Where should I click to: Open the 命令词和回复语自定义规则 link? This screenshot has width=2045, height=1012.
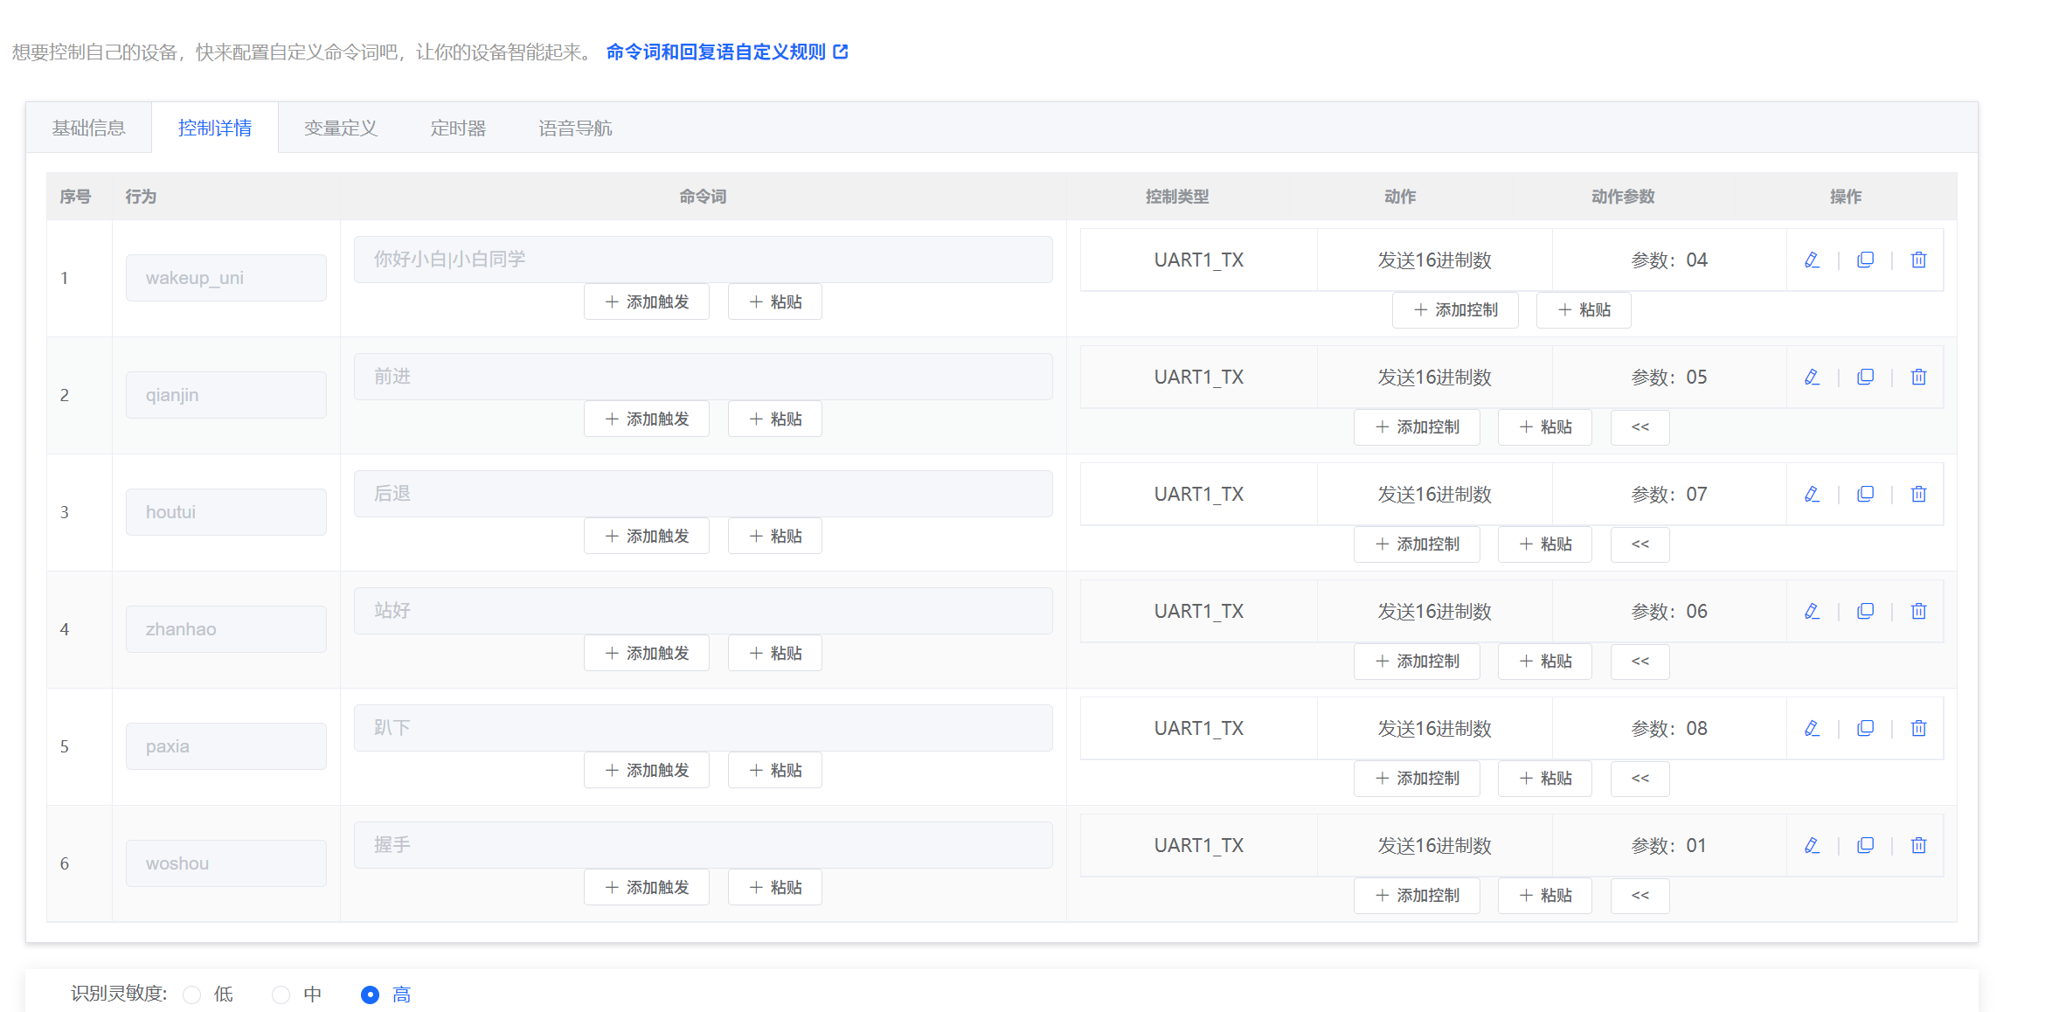[714, 52]
